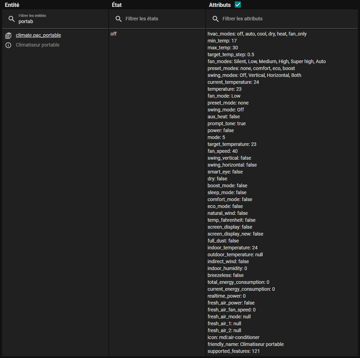Click the 'Entité' column header

12,5
